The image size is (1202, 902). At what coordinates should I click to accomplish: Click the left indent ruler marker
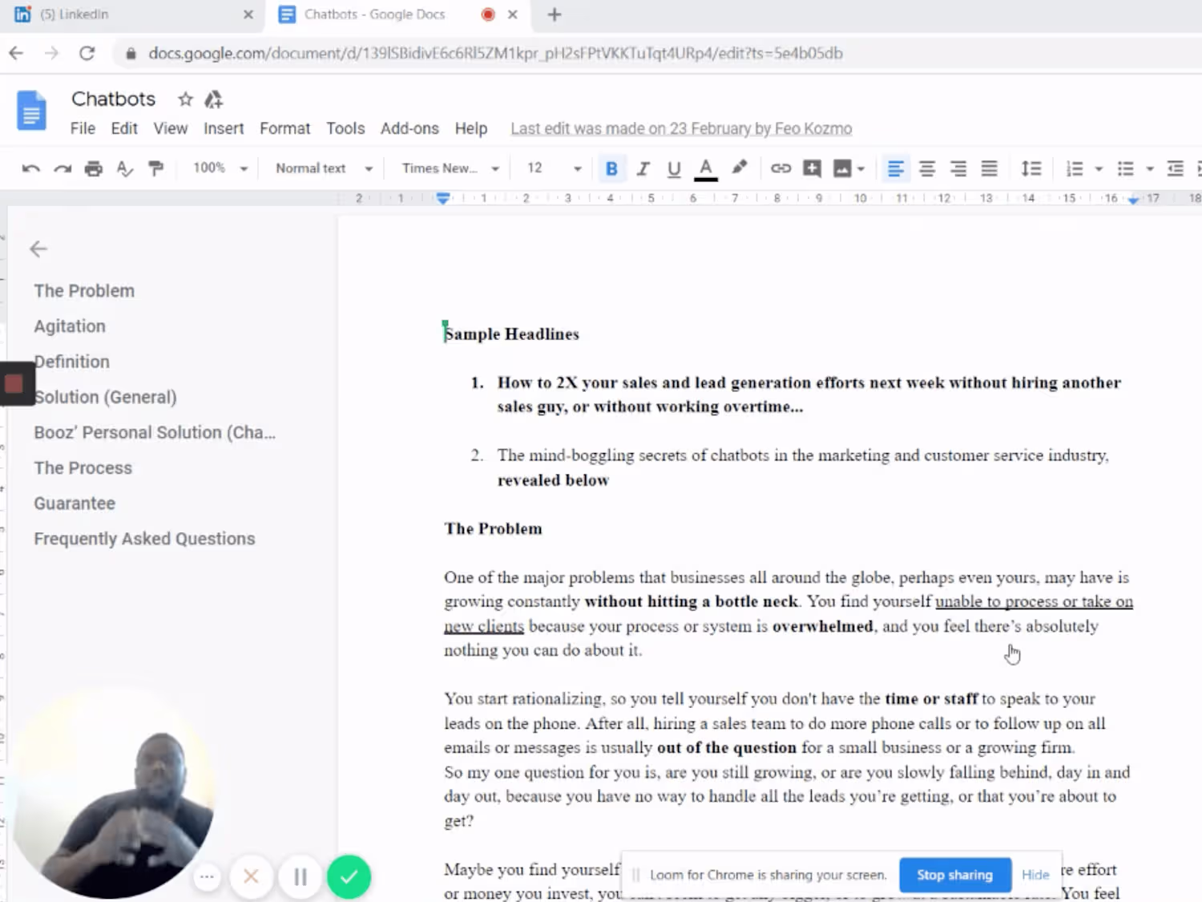443,198
